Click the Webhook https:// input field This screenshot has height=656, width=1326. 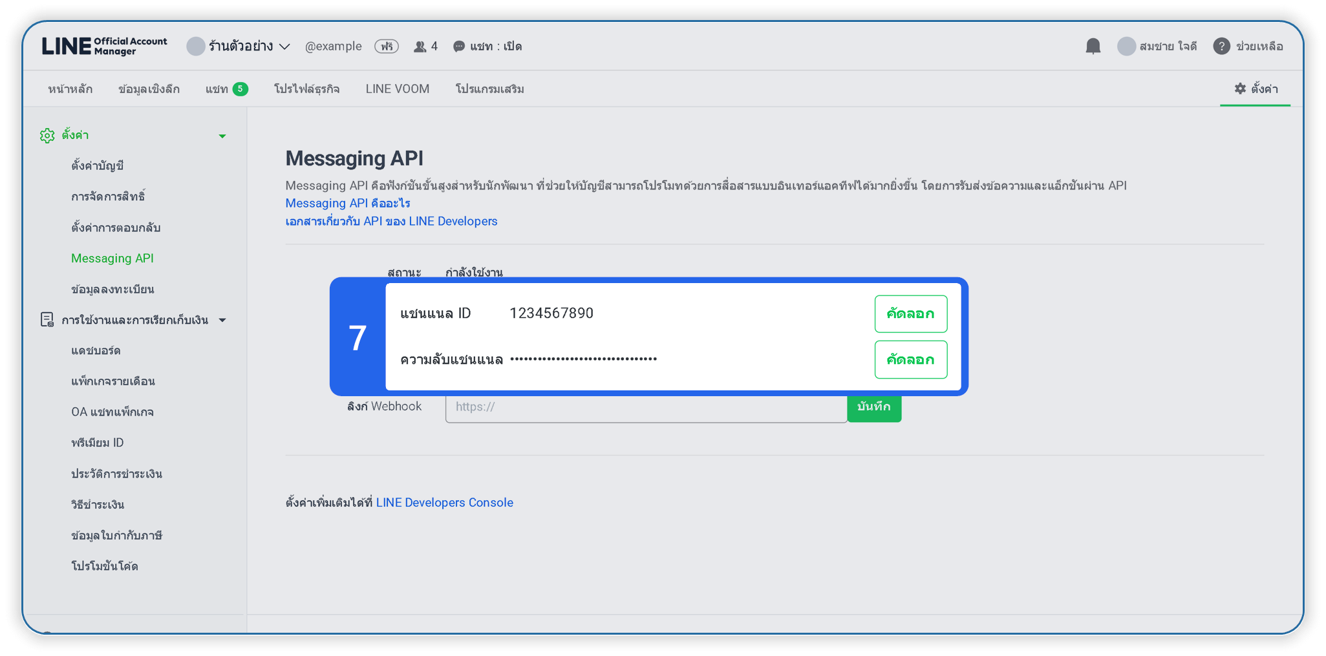tap(646, 408)
